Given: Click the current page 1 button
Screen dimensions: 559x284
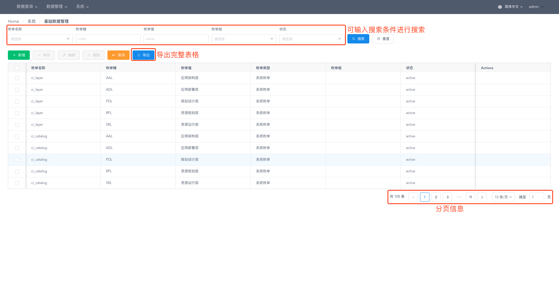Looking at the screenshot, I should pos(425,197).
